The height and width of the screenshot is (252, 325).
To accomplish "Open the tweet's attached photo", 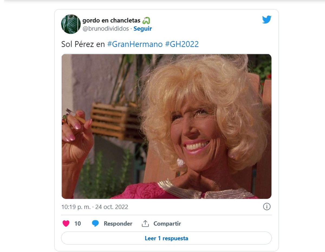I will (x=166, y=127).
